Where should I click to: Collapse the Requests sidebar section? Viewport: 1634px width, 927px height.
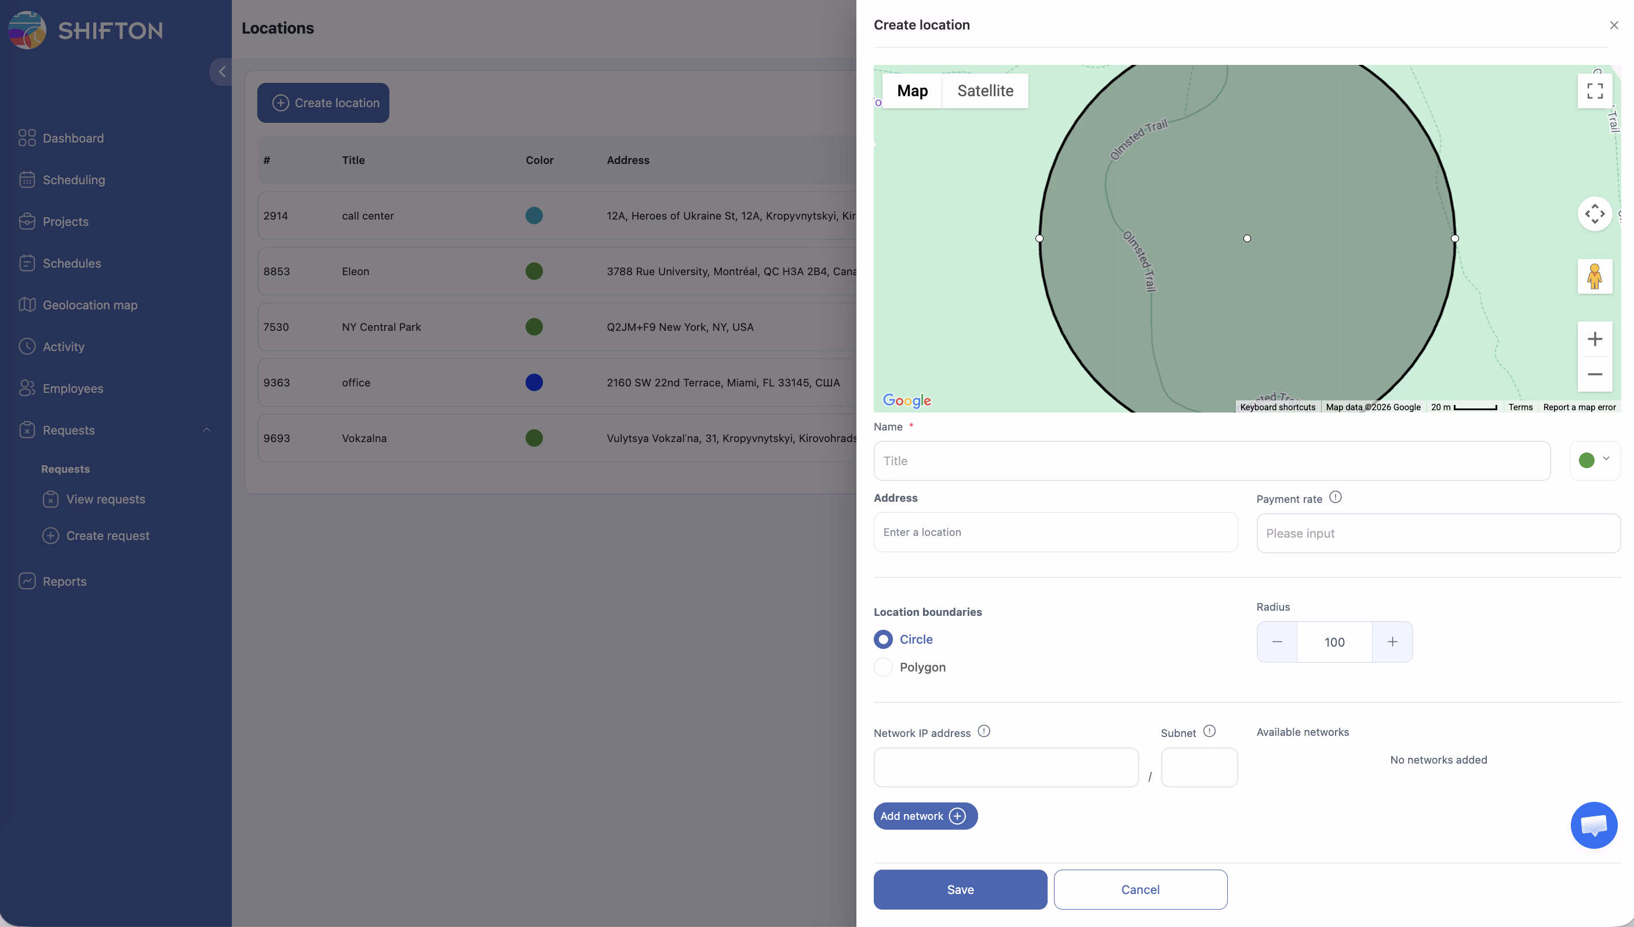(x=206, y=430)
